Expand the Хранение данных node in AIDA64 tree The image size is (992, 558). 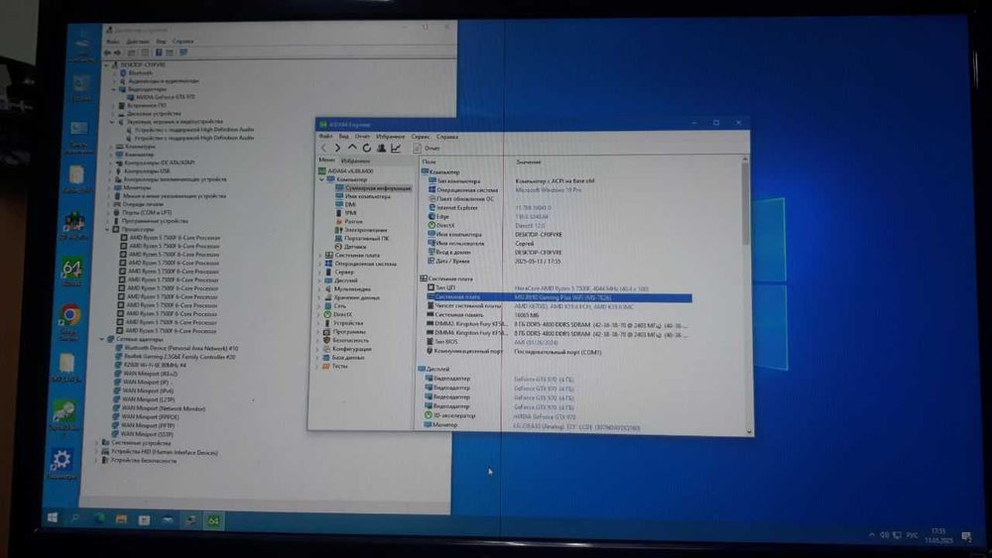[318, 297]
